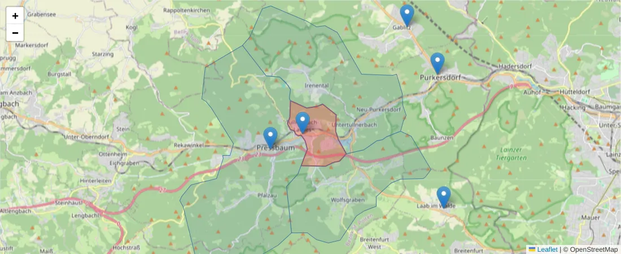Click the Altlengbach place label
The height and width of the screenshot is (254, 621).
tap(14, 210)
